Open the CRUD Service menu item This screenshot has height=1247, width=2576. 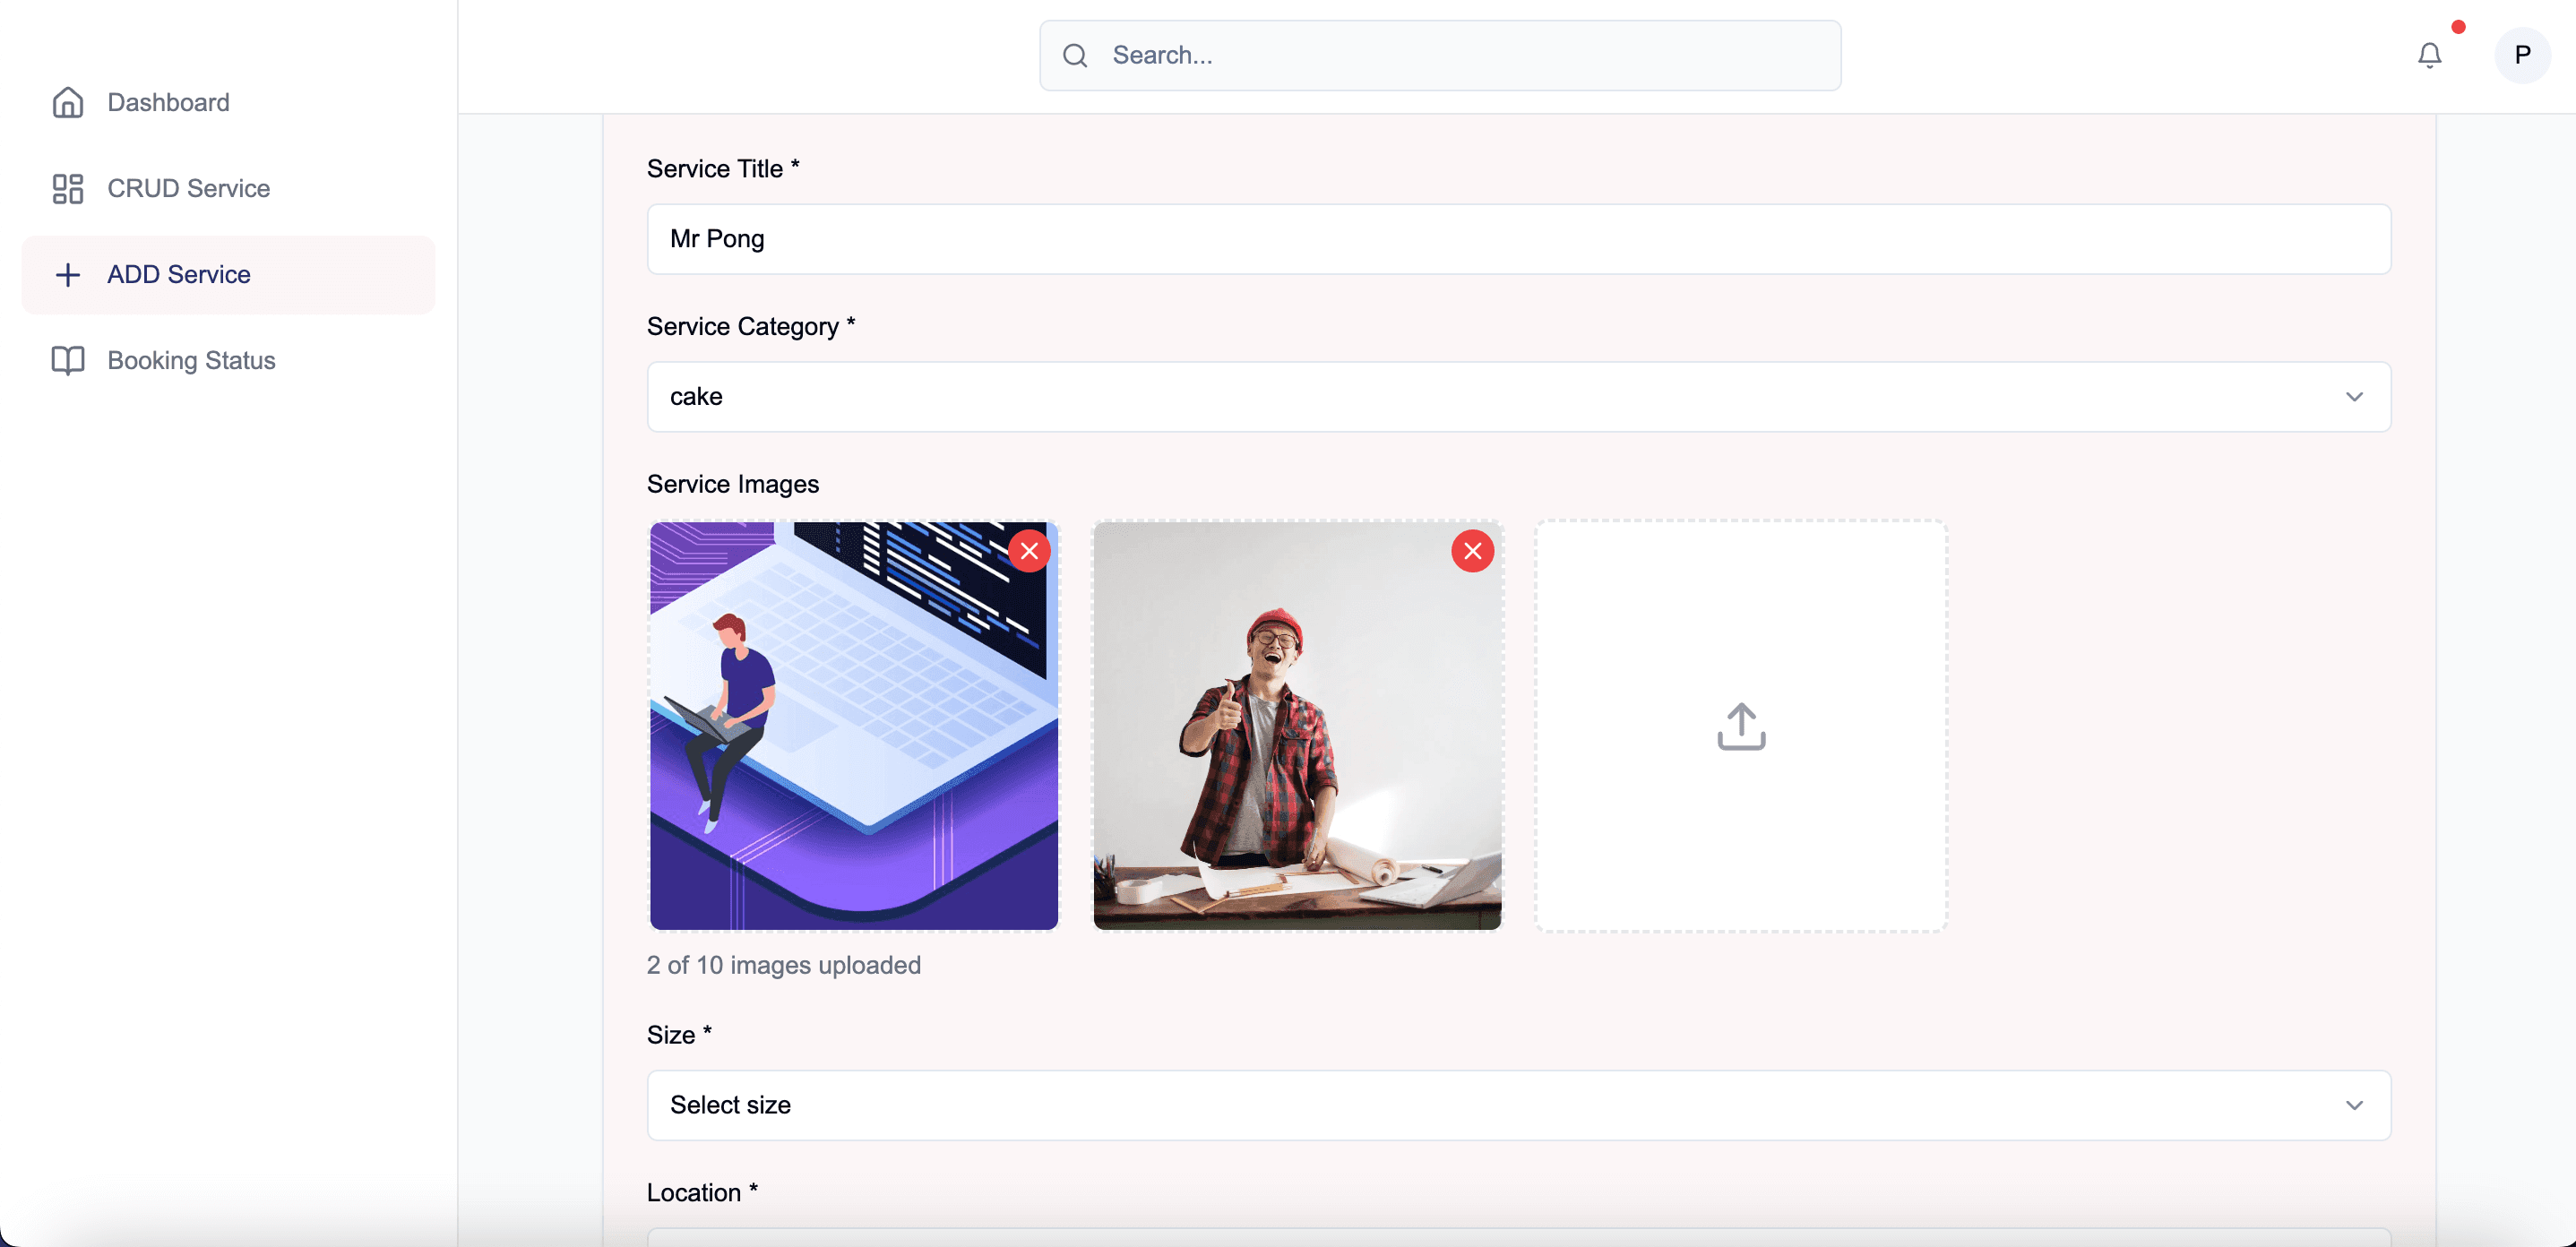[x=188, y=188]
